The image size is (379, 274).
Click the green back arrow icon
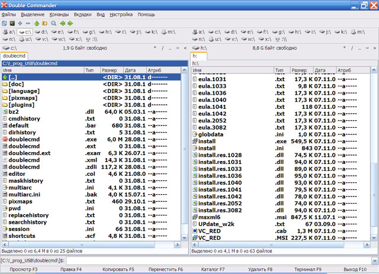tap(62, 23)
